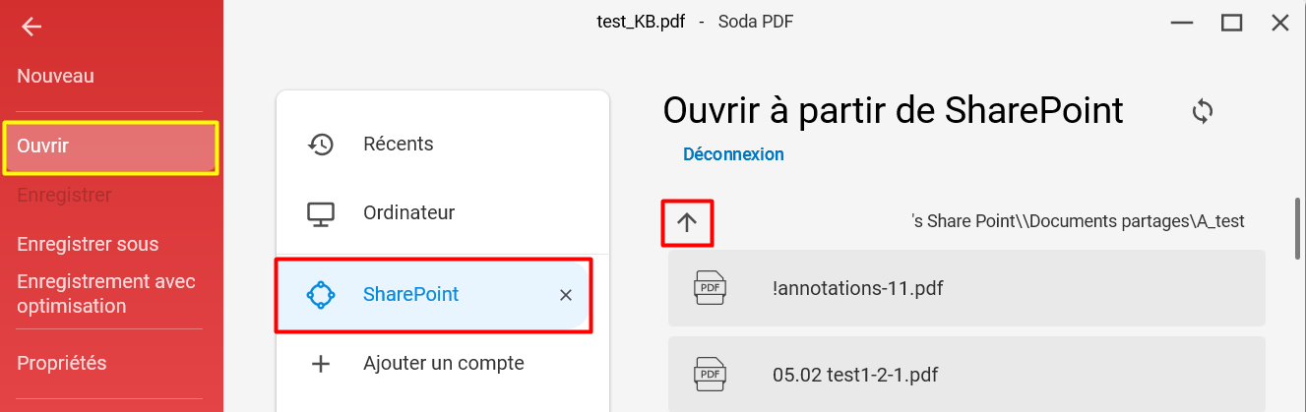Open the file !annotations-11.pdf
Screen dimensions: 1306x412
pyautogui.click(x=966, y=288)
